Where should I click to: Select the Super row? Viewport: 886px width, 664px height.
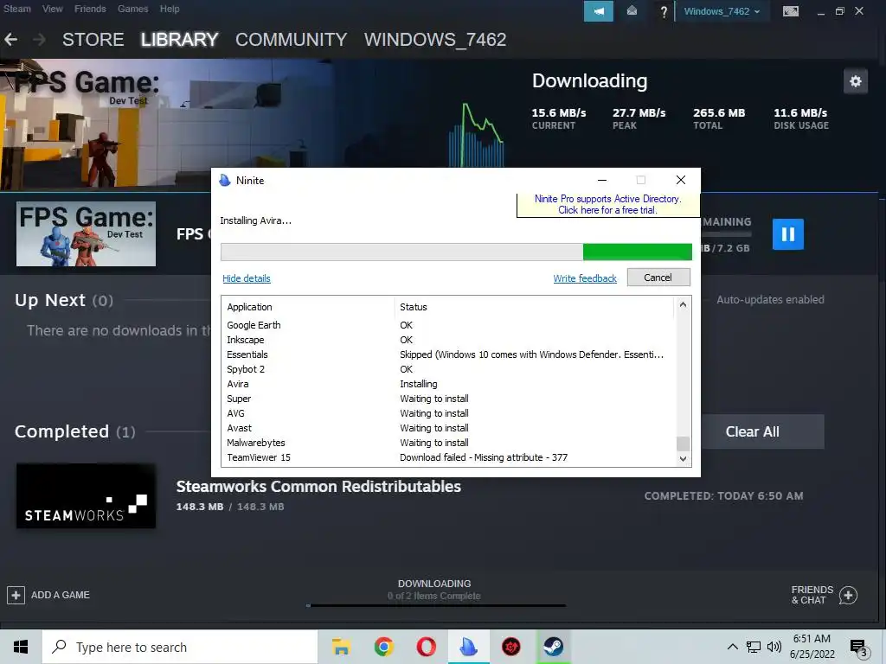pos(449,399)
